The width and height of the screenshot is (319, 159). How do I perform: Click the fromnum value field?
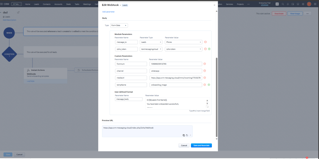176,64
